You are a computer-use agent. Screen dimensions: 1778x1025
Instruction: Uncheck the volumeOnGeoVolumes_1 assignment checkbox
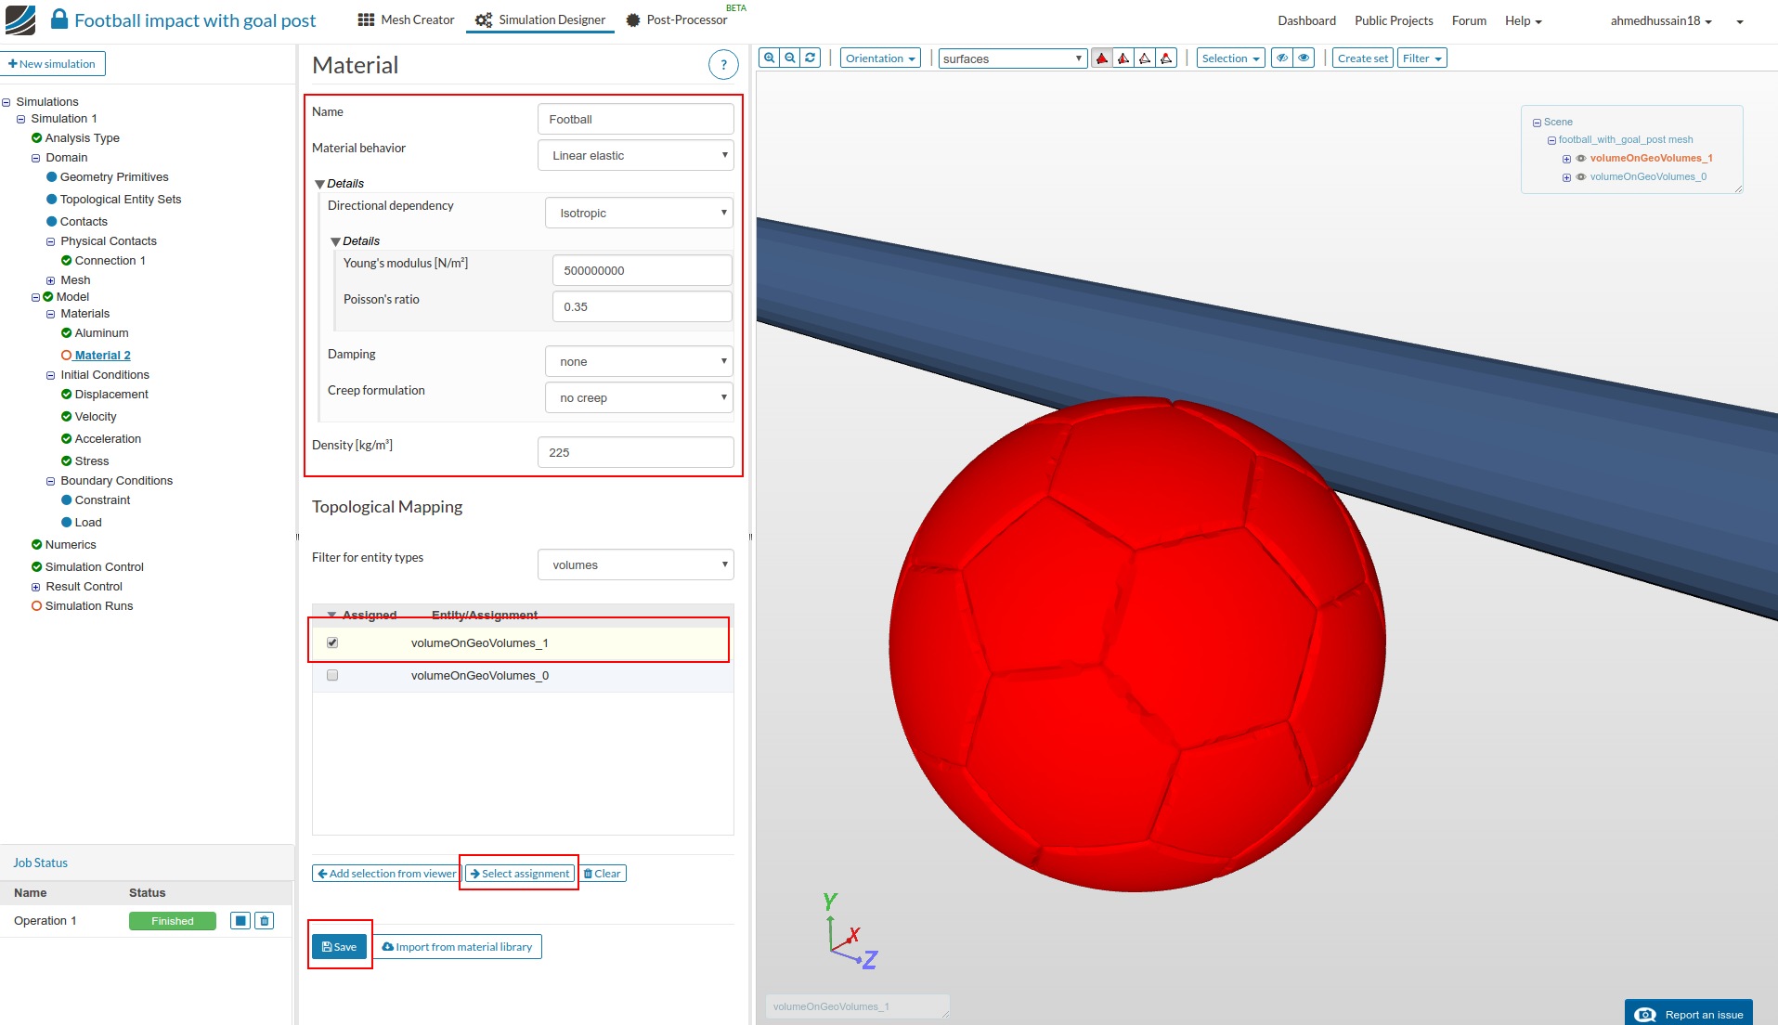pos(332,642)
